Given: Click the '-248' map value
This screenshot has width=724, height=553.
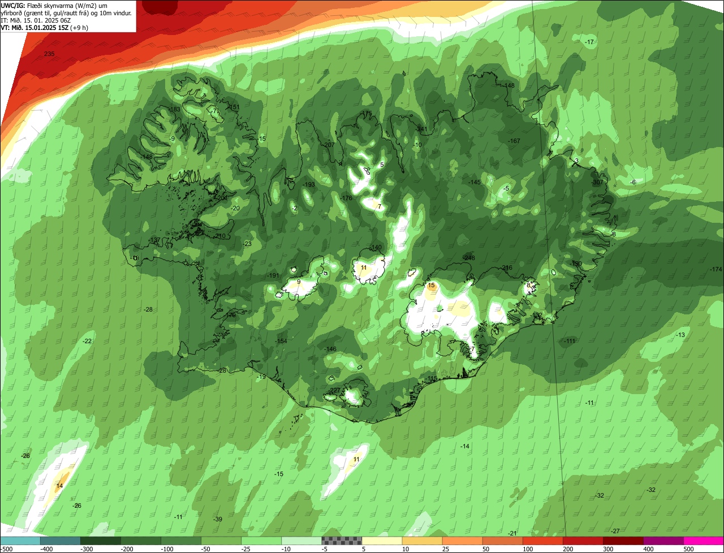Looking at the screenshot, I should tap(468, 258).
